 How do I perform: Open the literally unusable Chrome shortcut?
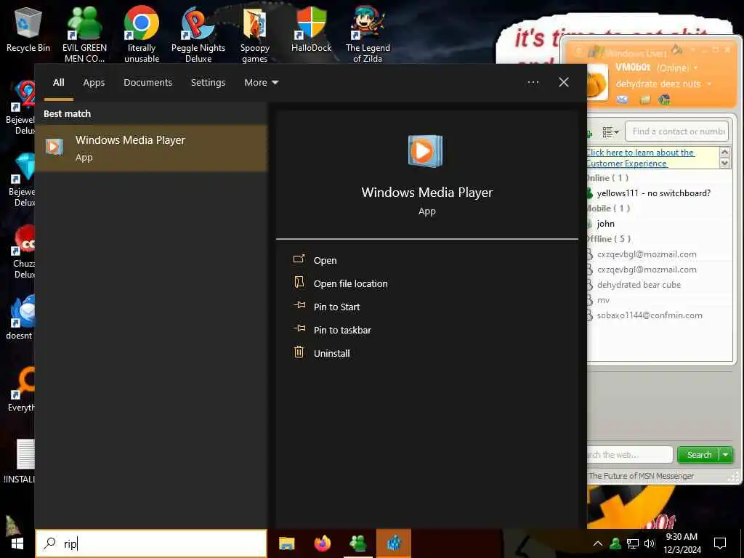(142, 34)
